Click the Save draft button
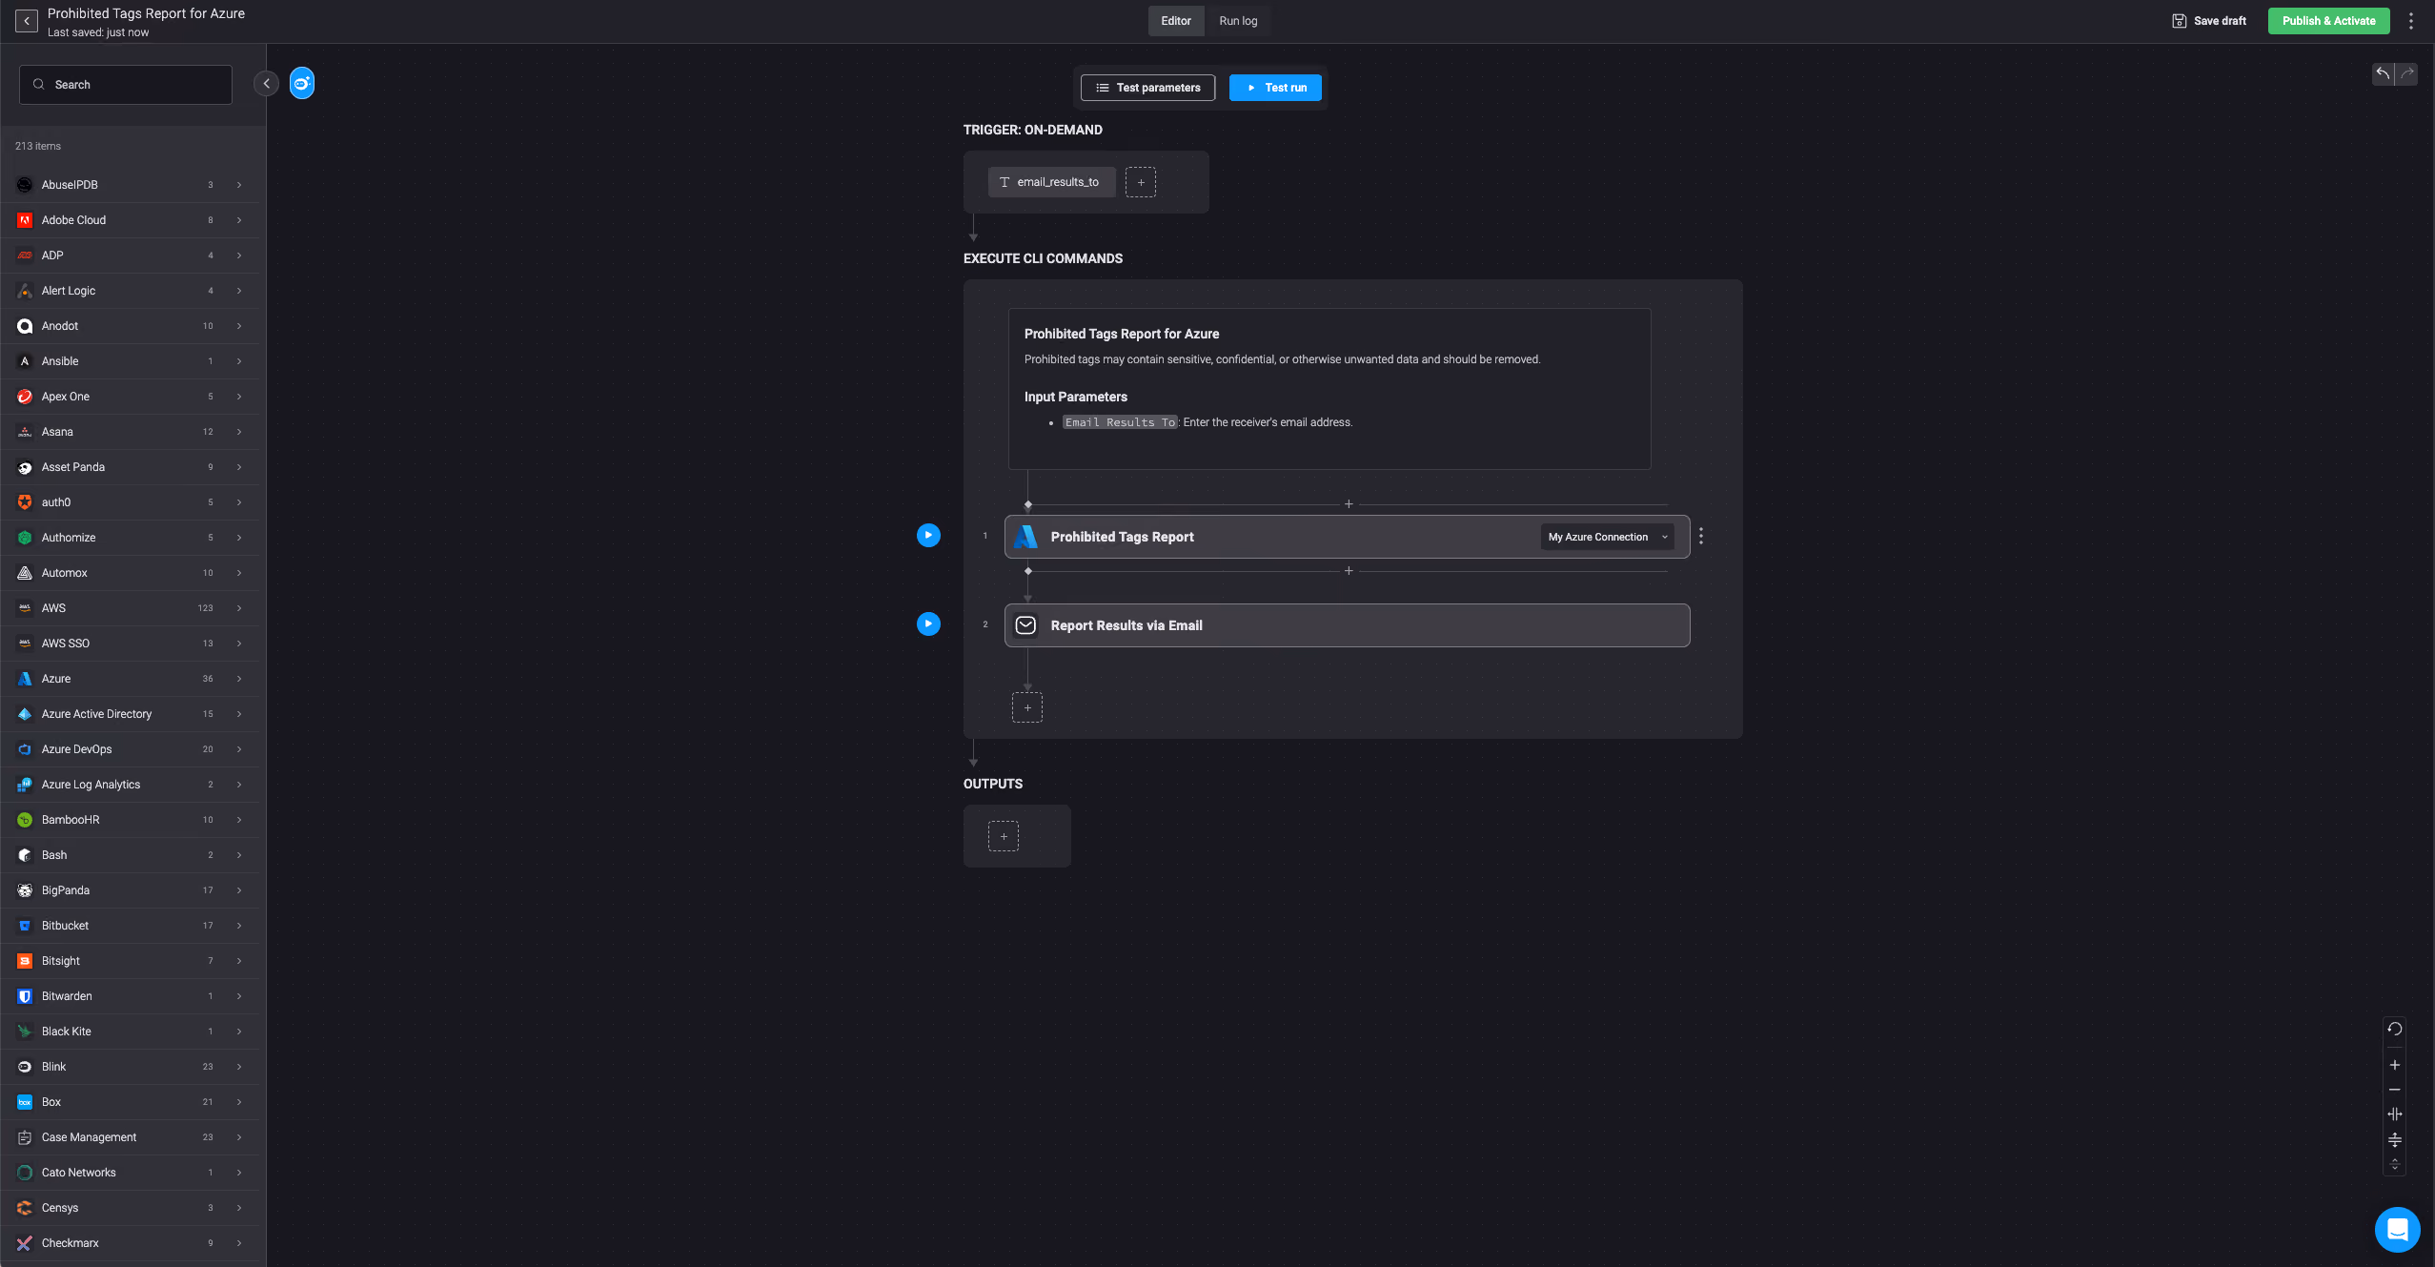The height and width of the screenshot is (1267, 2435). coord(2209,21)
